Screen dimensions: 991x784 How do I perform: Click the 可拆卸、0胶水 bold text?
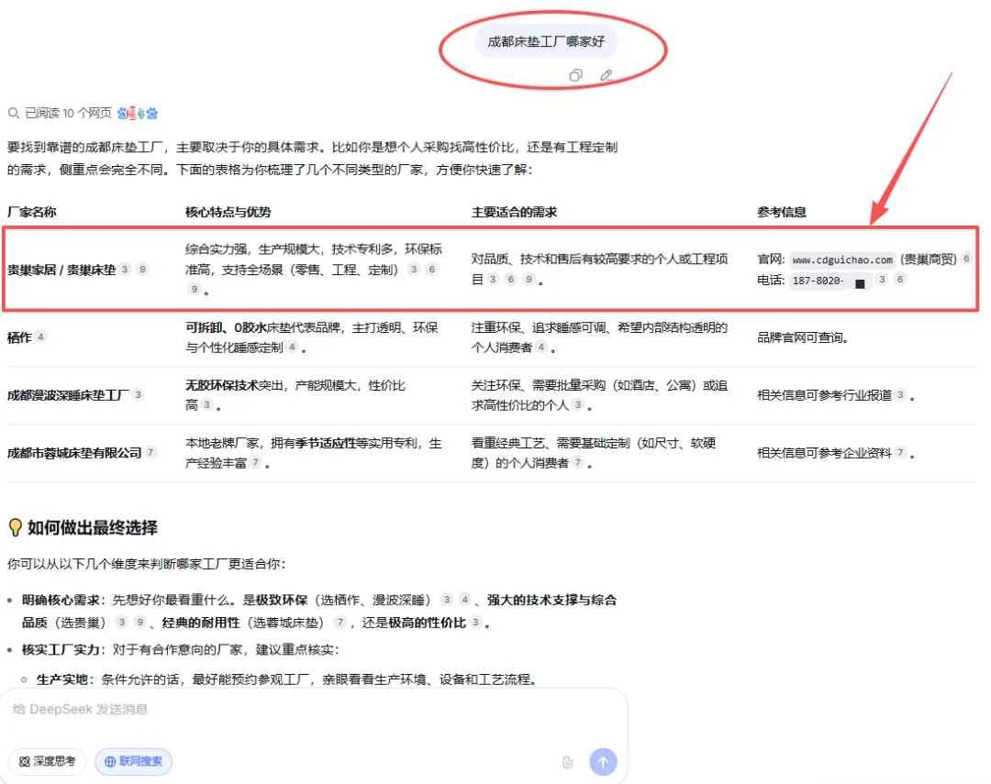[226, 327]
